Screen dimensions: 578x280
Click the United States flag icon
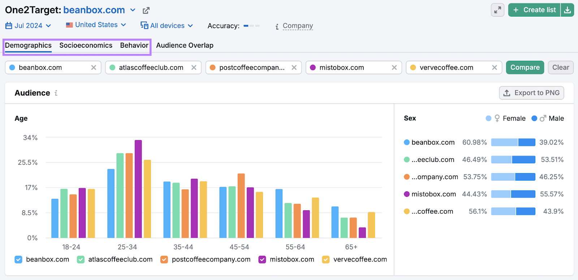(69, 25)
